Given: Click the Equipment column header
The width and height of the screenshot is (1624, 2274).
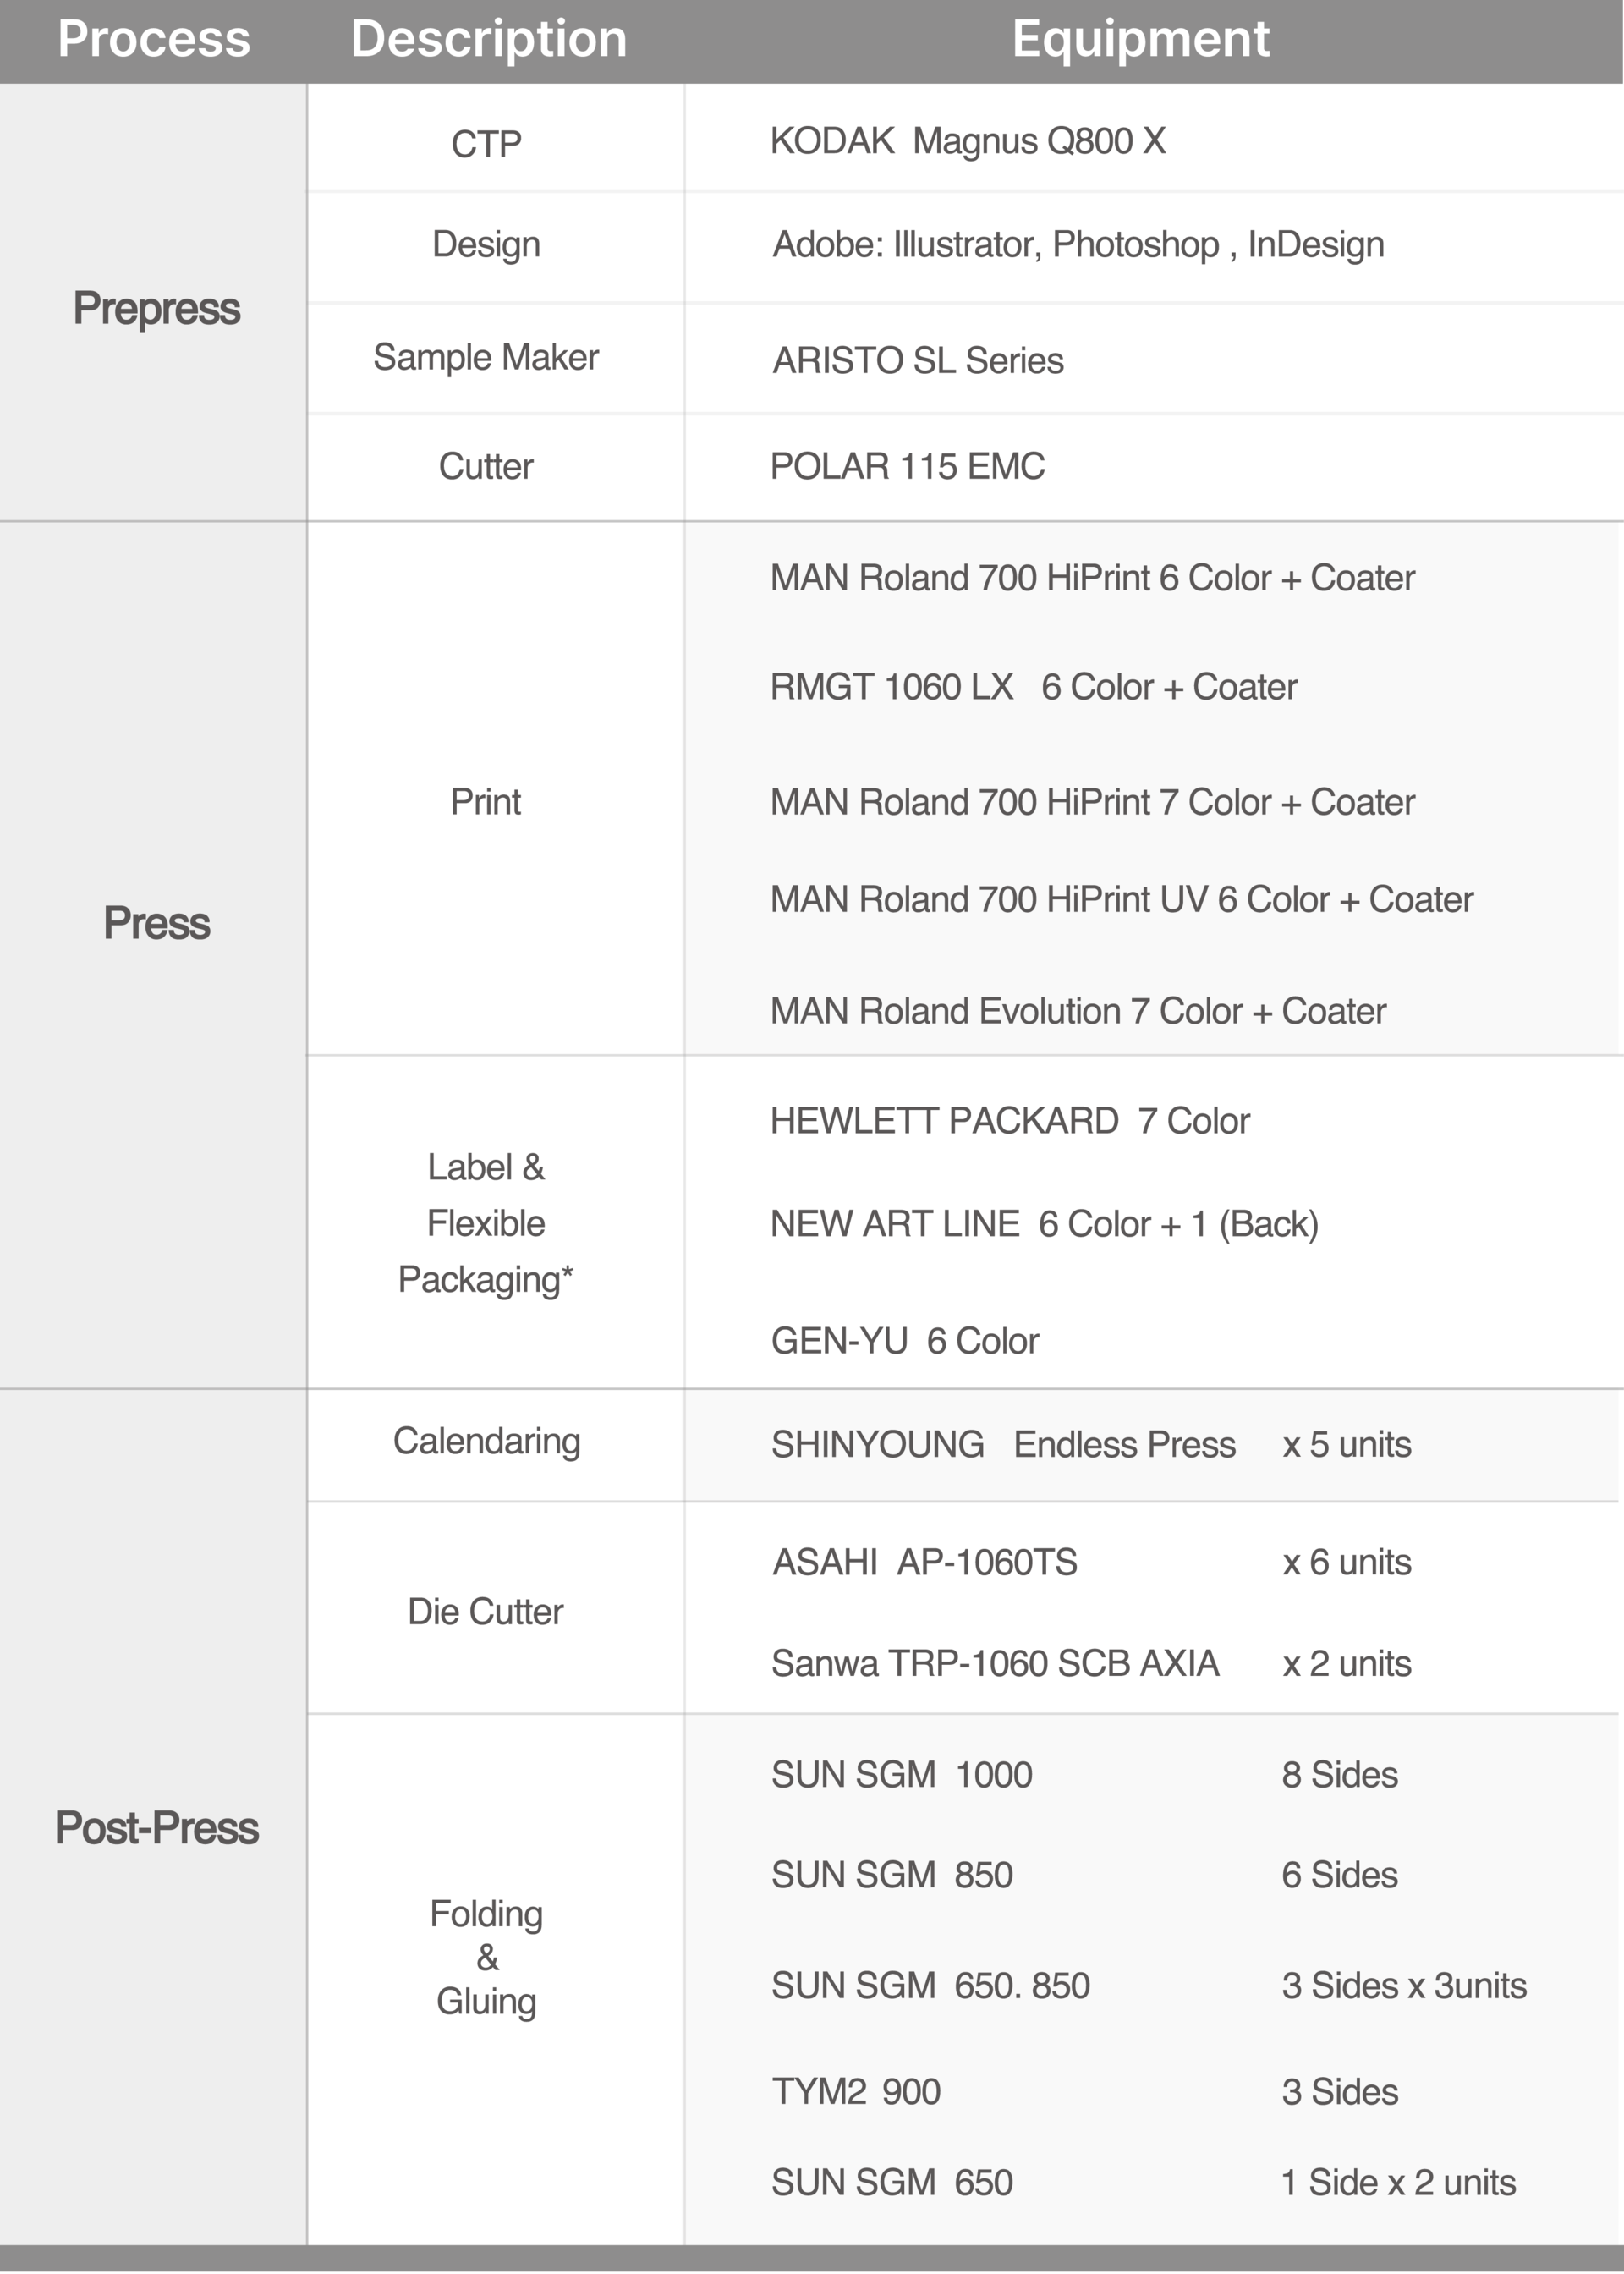Looking at the screenshot, I should (x=1140, y=39).
